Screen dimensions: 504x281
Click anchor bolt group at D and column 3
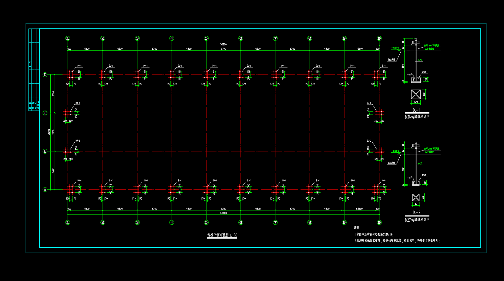pyautogui.click(x=137, y=75)
